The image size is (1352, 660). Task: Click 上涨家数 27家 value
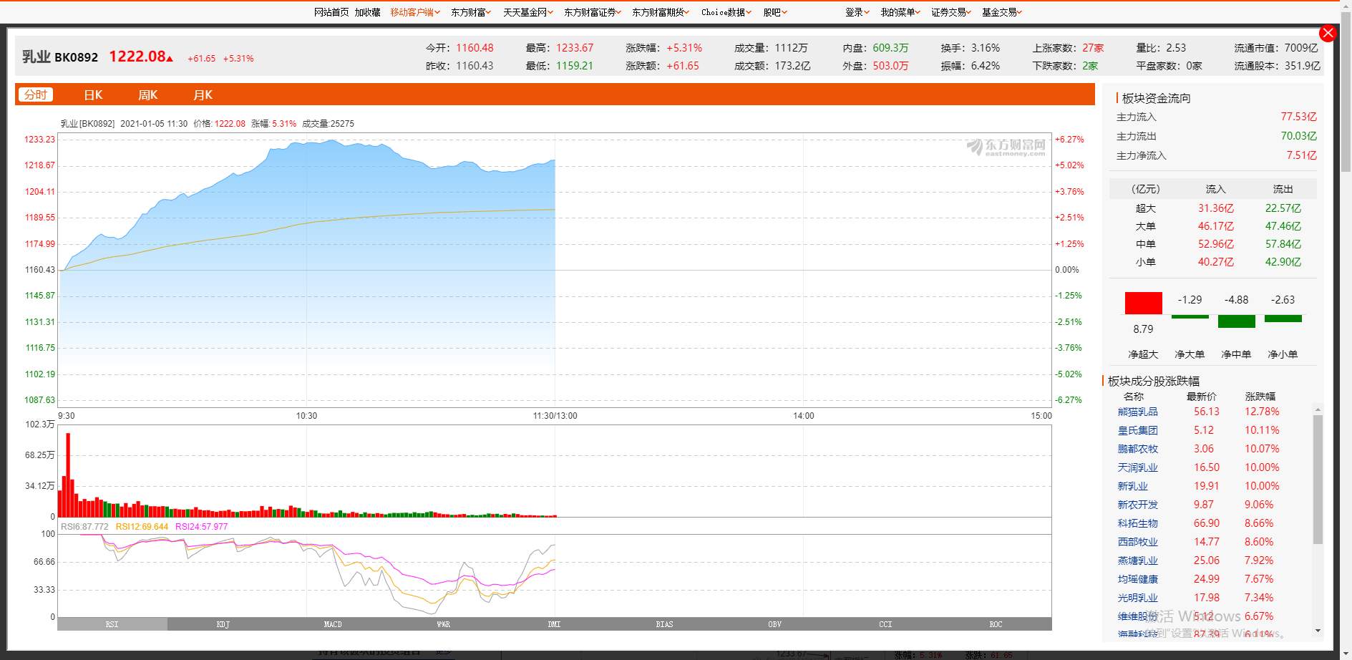(x=1093, y=48)
